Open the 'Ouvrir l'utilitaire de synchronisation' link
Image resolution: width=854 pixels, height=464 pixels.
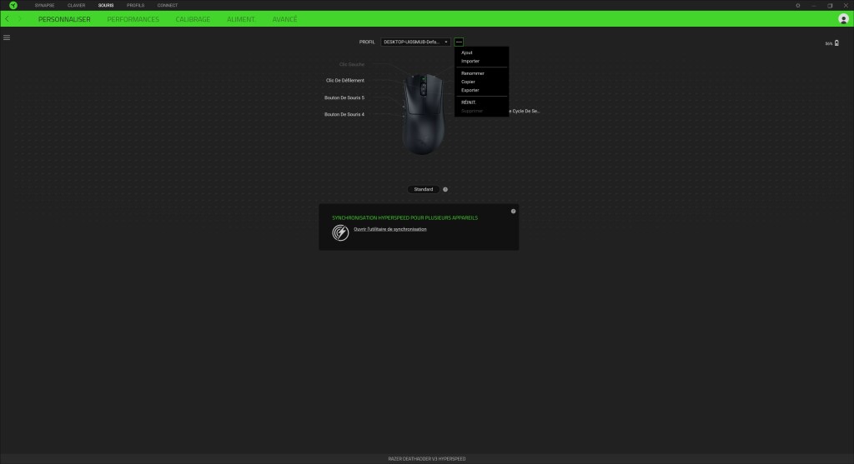[390, 229]
